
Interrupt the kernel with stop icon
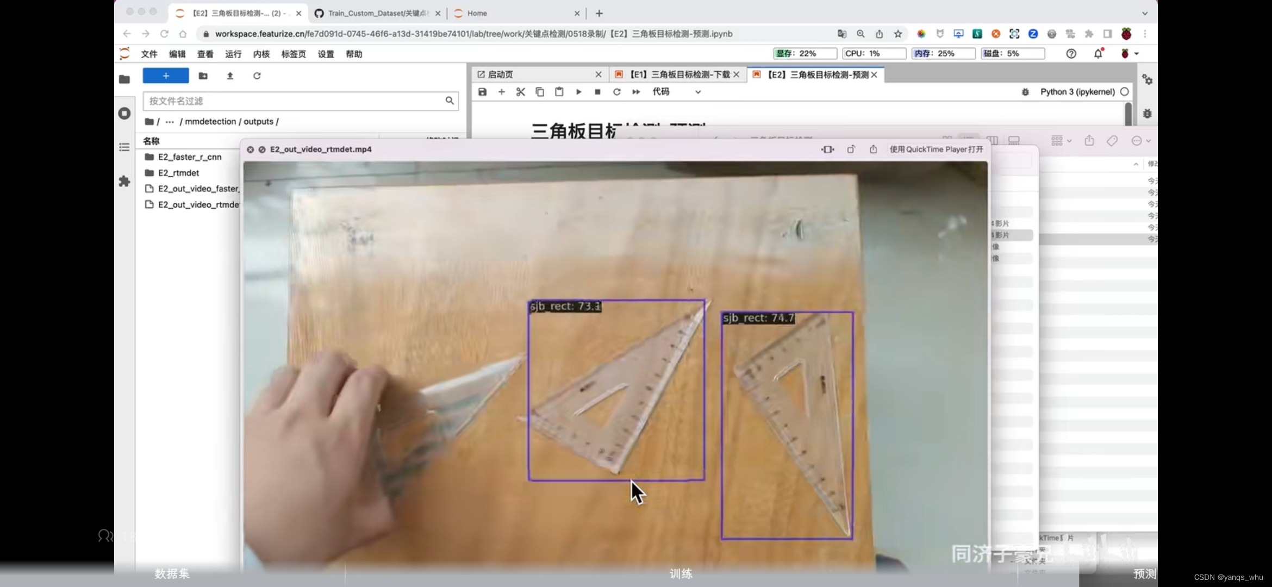point(597,92)
